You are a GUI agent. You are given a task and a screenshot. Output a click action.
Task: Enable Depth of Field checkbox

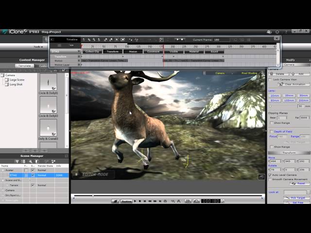tap(271, 132)
